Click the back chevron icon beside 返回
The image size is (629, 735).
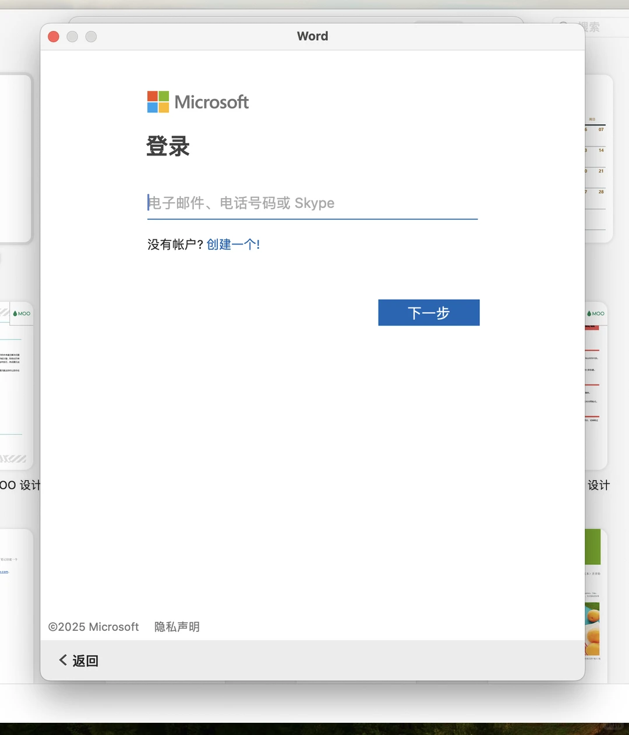[x=62, y=660]
